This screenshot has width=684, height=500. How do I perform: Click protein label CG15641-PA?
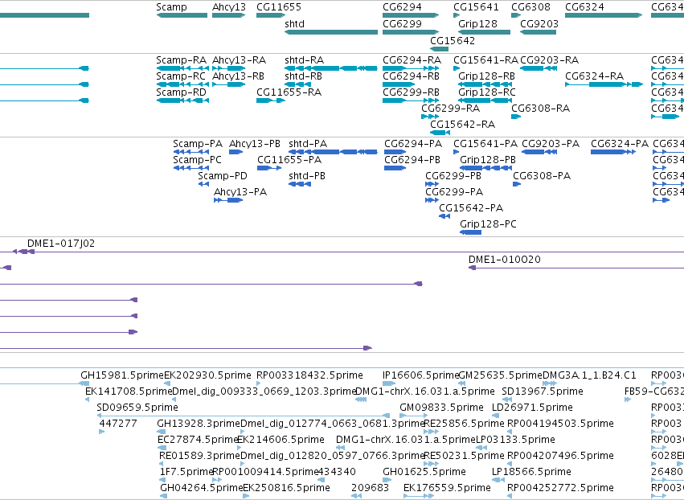(485, 144)
